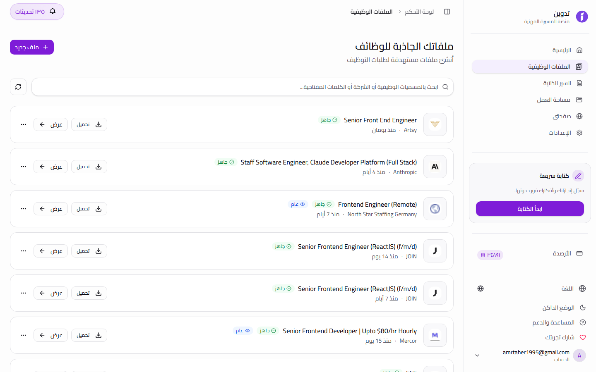Click the quick writing pen icon

[x=578, y=176]
